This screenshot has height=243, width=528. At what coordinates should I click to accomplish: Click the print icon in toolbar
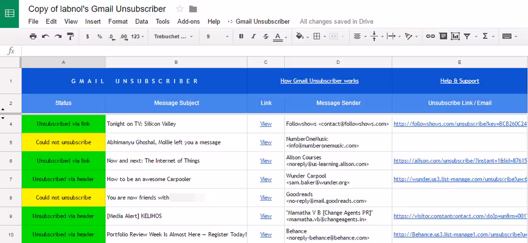tap(33, 36)
